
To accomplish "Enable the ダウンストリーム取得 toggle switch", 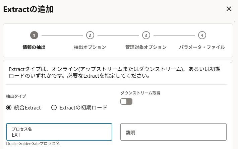I will [126, 101].
